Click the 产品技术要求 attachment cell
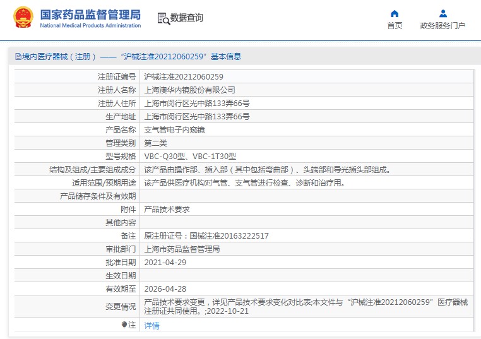This screenshot has height=339, width=481. tap(167, 209)
